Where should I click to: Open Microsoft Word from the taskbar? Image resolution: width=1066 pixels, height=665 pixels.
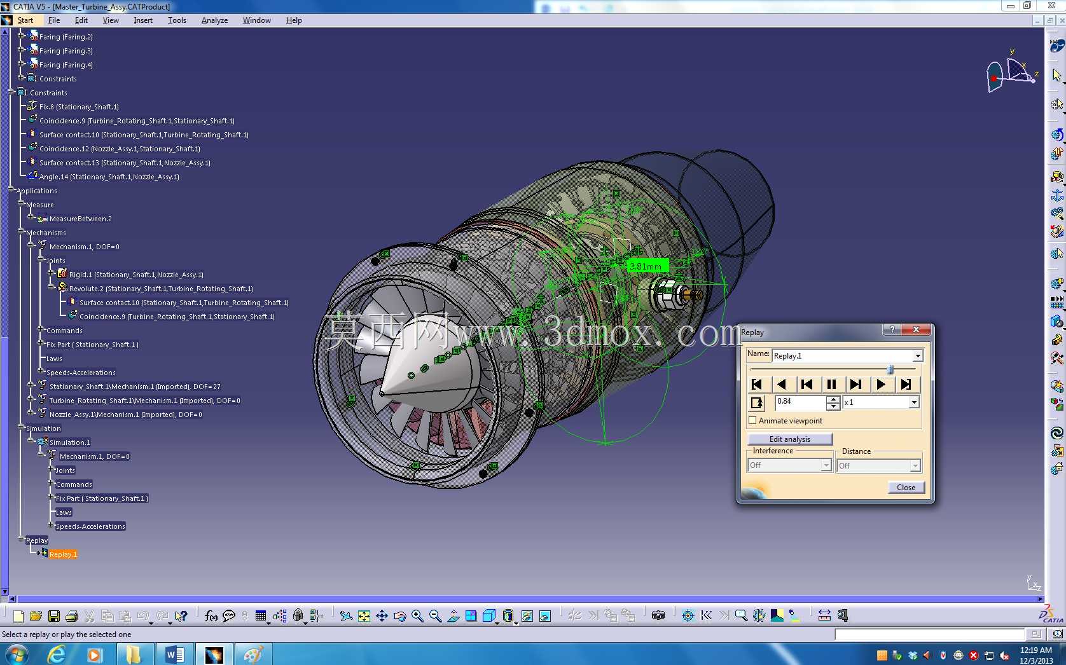(174, 654)
